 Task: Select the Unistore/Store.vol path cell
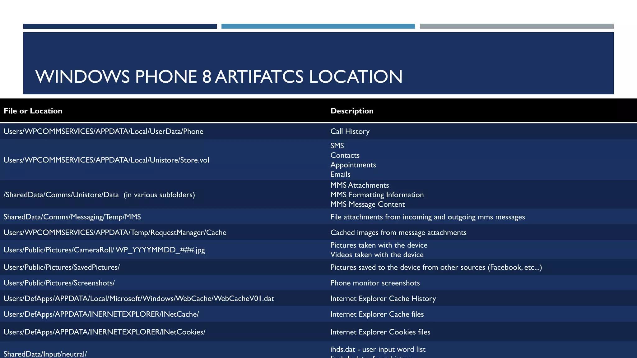[106, 160]
